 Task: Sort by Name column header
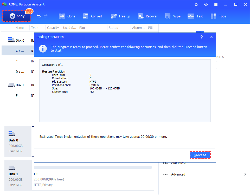click(20, 28)
